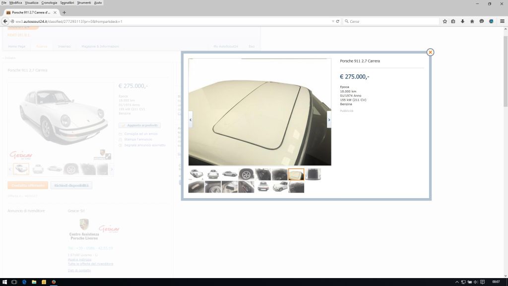Viewport: 508px width, 286px height.
Task: Open the Strumenti menu
Action: (x=84, y=2)
